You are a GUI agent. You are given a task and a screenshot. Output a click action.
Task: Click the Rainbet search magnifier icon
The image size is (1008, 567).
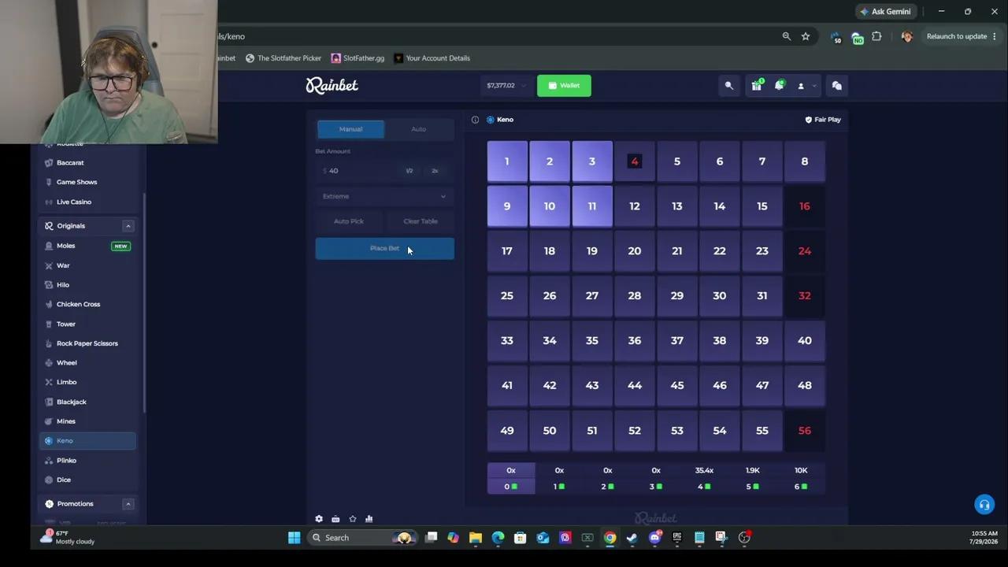coord(729,86)
